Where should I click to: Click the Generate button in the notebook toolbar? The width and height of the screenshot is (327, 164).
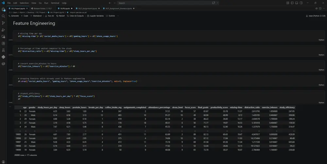13,16
